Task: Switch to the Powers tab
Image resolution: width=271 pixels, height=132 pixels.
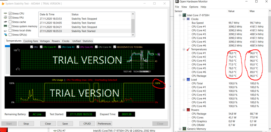Action: point(56,41)
